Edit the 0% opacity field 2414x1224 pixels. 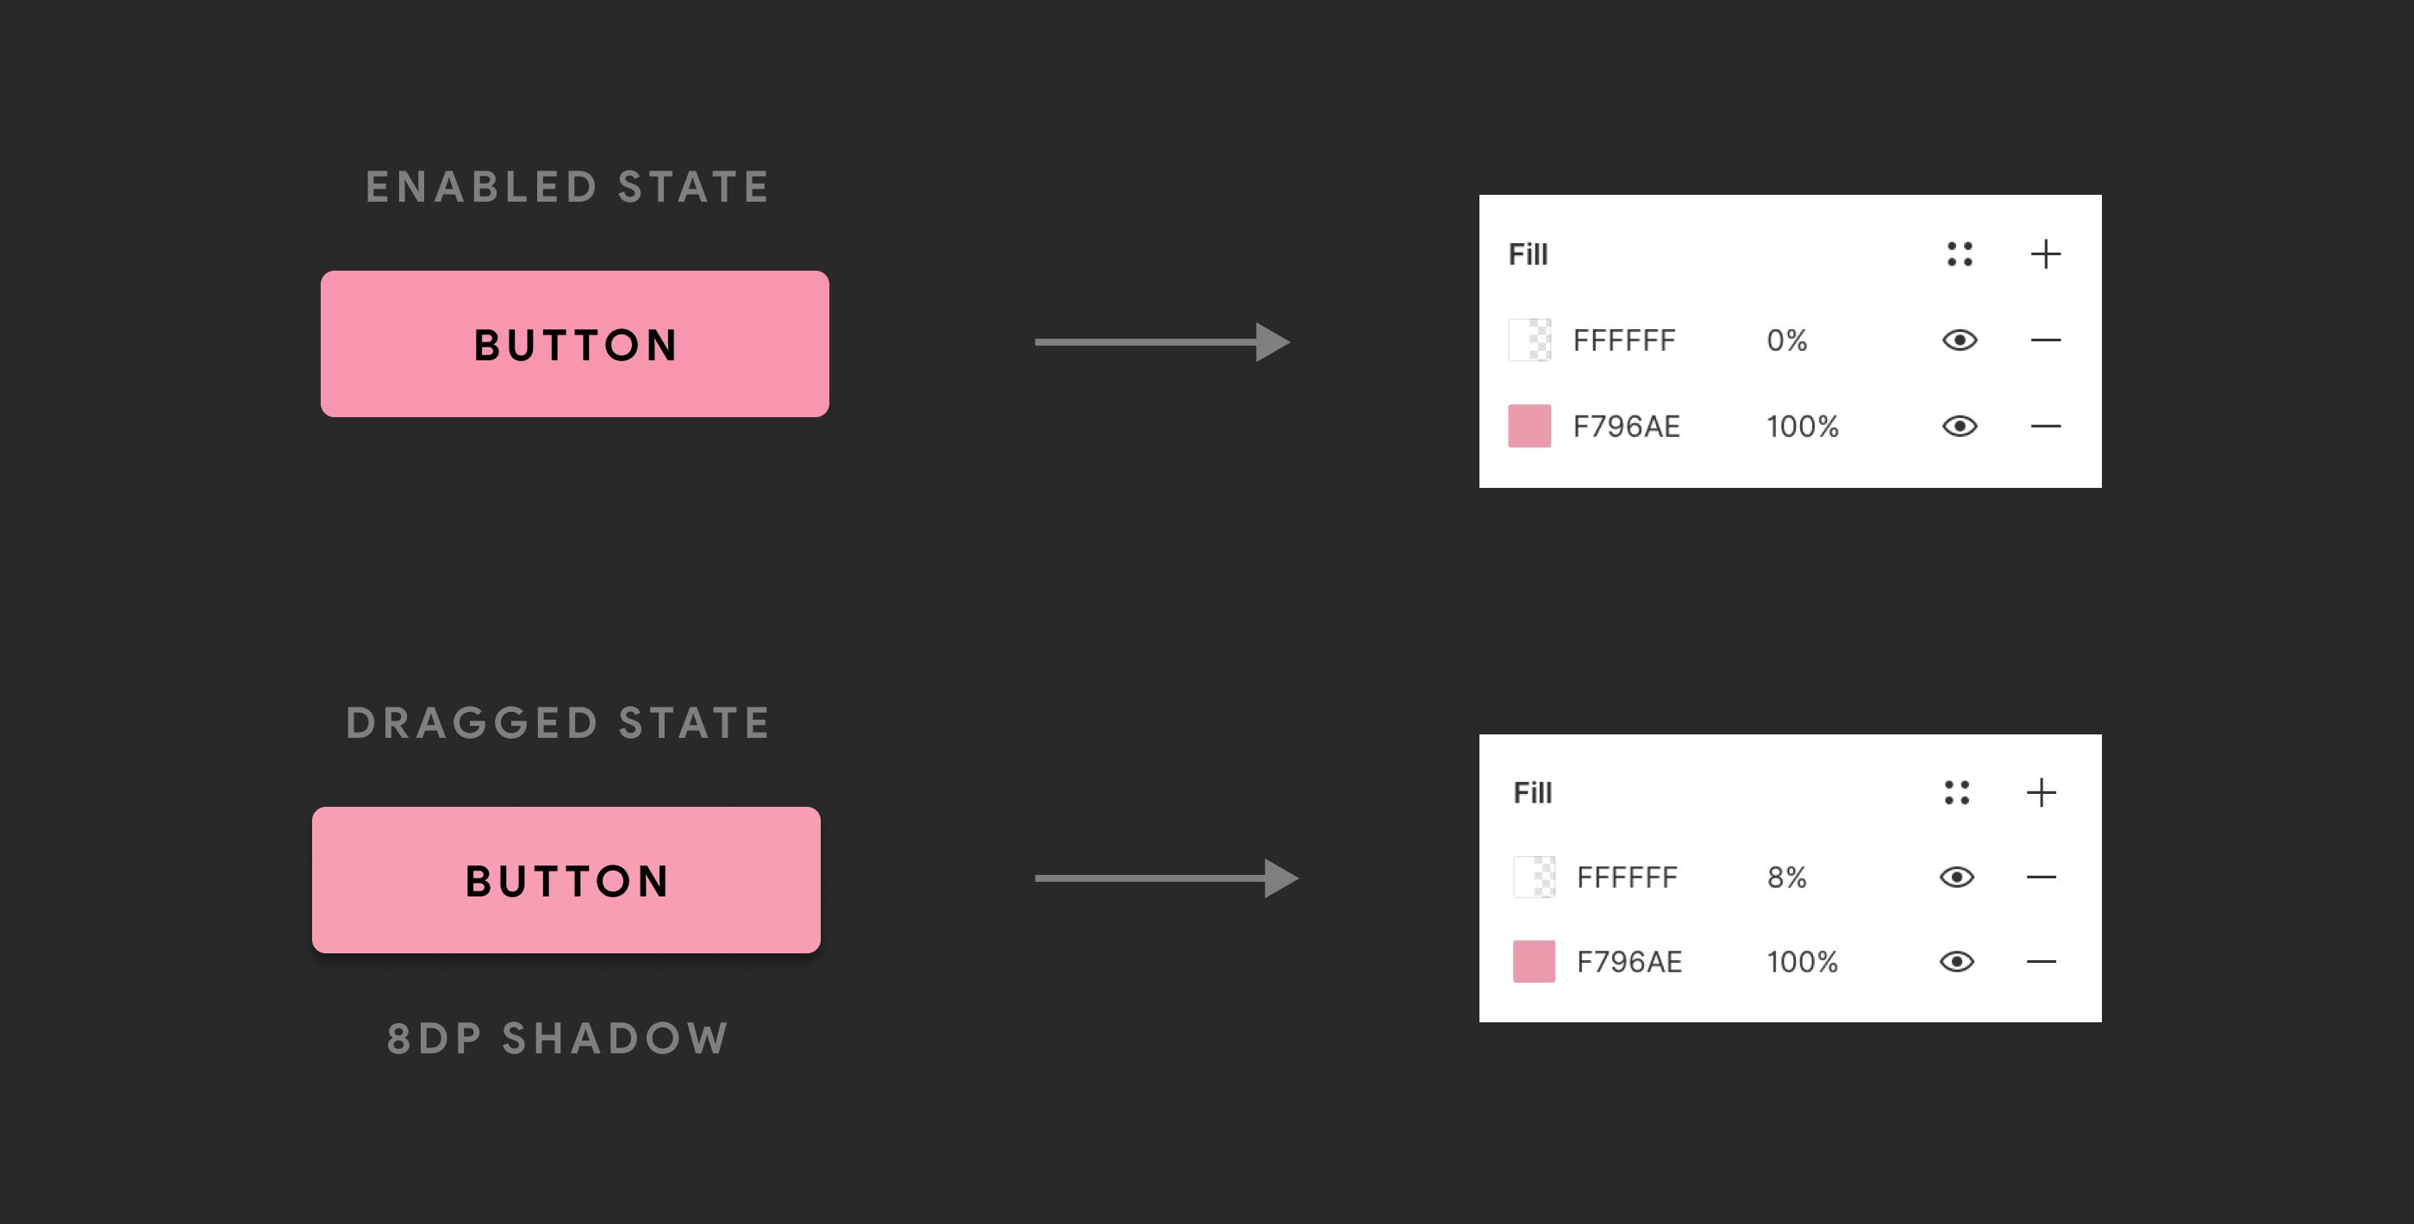1786,340
